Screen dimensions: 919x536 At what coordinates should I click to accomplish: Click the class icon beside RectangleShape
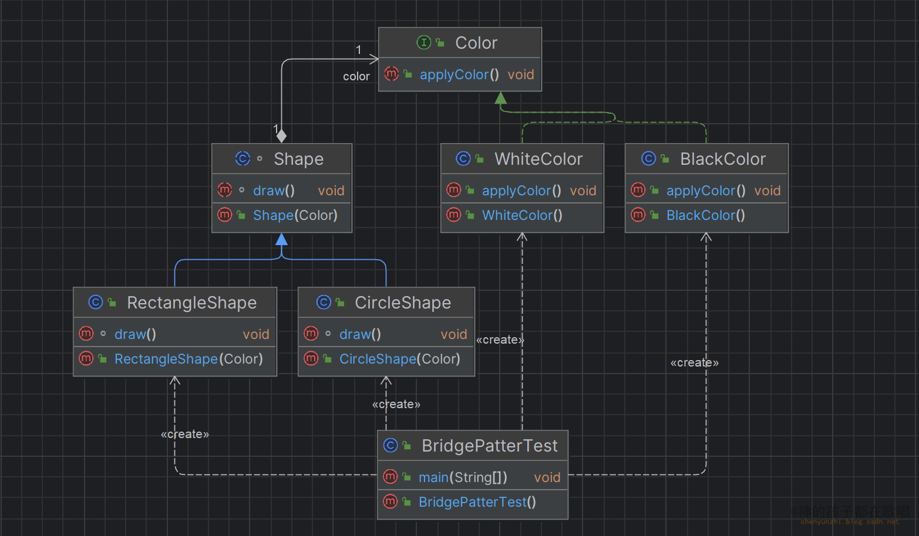point(96,302)
